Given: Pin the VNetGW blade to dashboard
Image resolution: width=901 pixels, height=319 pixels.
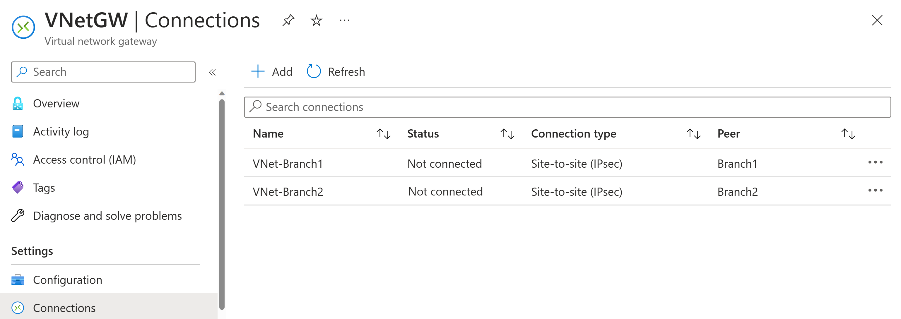Looking at the screenshot, I should [x=288, y=20].
